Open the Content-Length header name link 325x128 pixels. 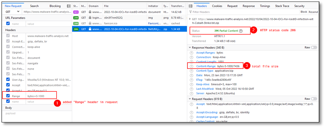point(206,62)
